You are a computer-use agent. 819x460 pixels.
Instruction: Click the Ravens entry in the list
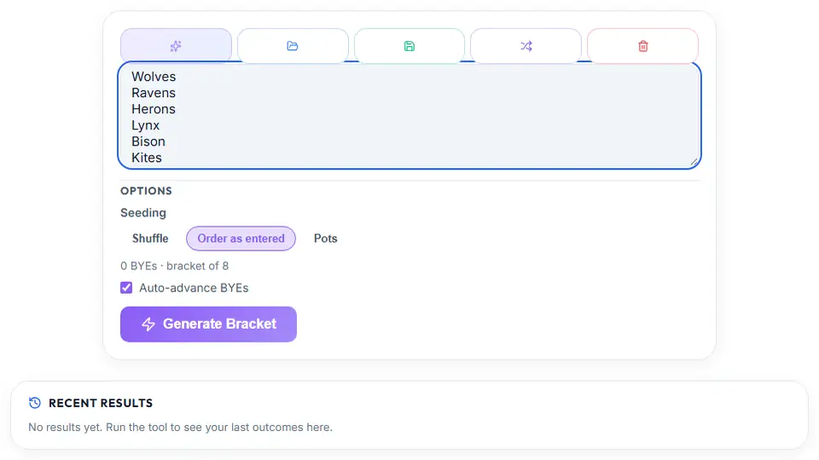pos(154,93)
